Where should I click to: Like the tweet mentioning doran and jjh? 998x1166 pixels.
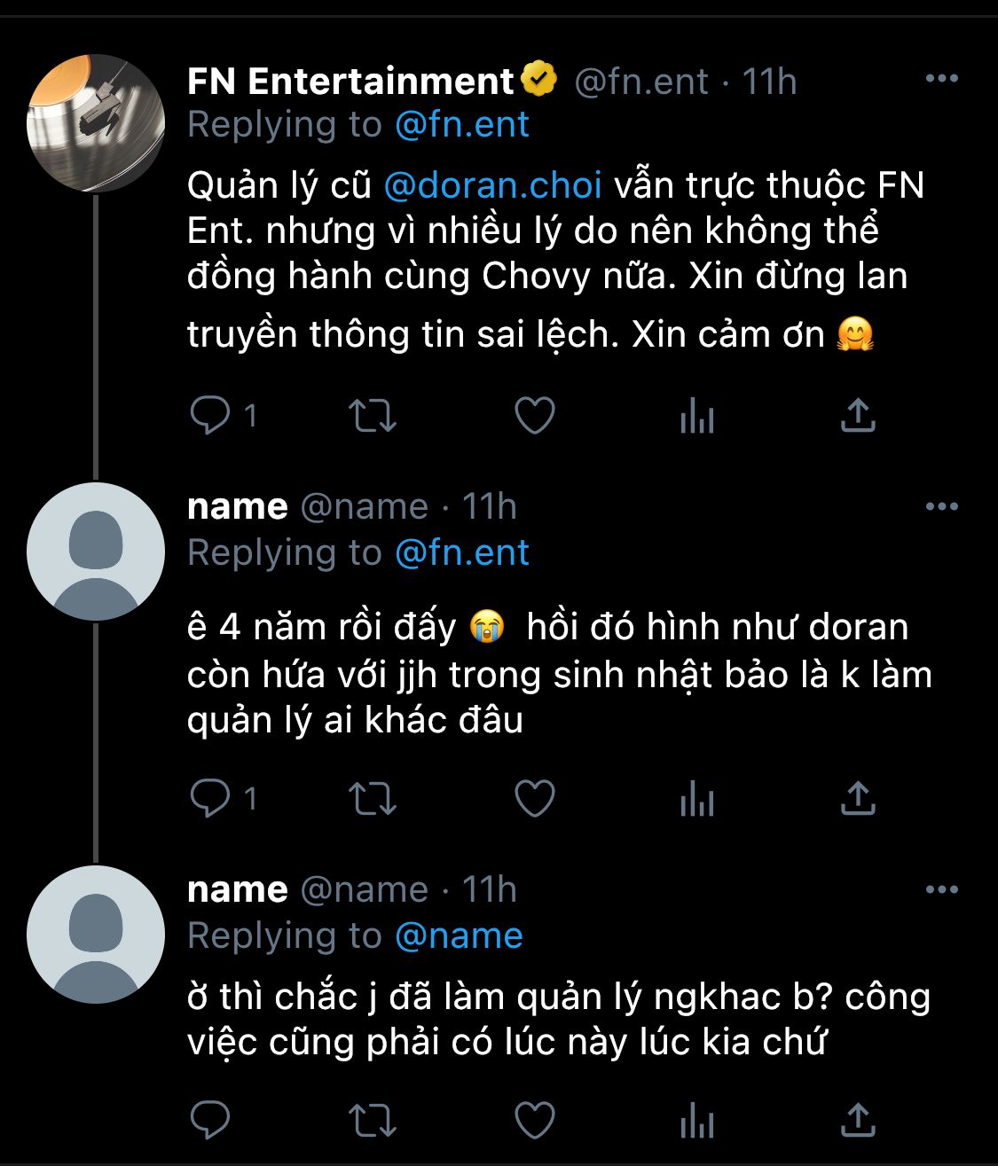point(535,798)
